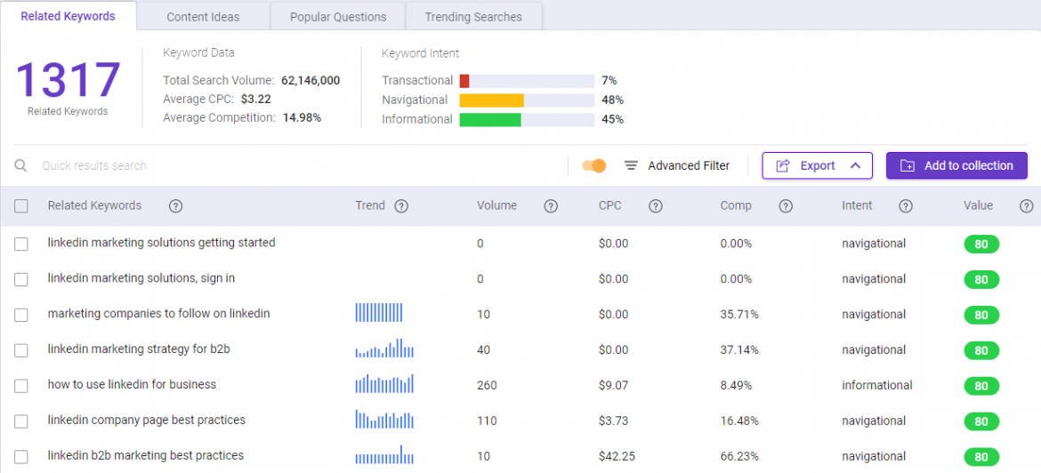1041x473 pixels.
Task: Open help icon next to Intent column
Action: pos(906,206)
